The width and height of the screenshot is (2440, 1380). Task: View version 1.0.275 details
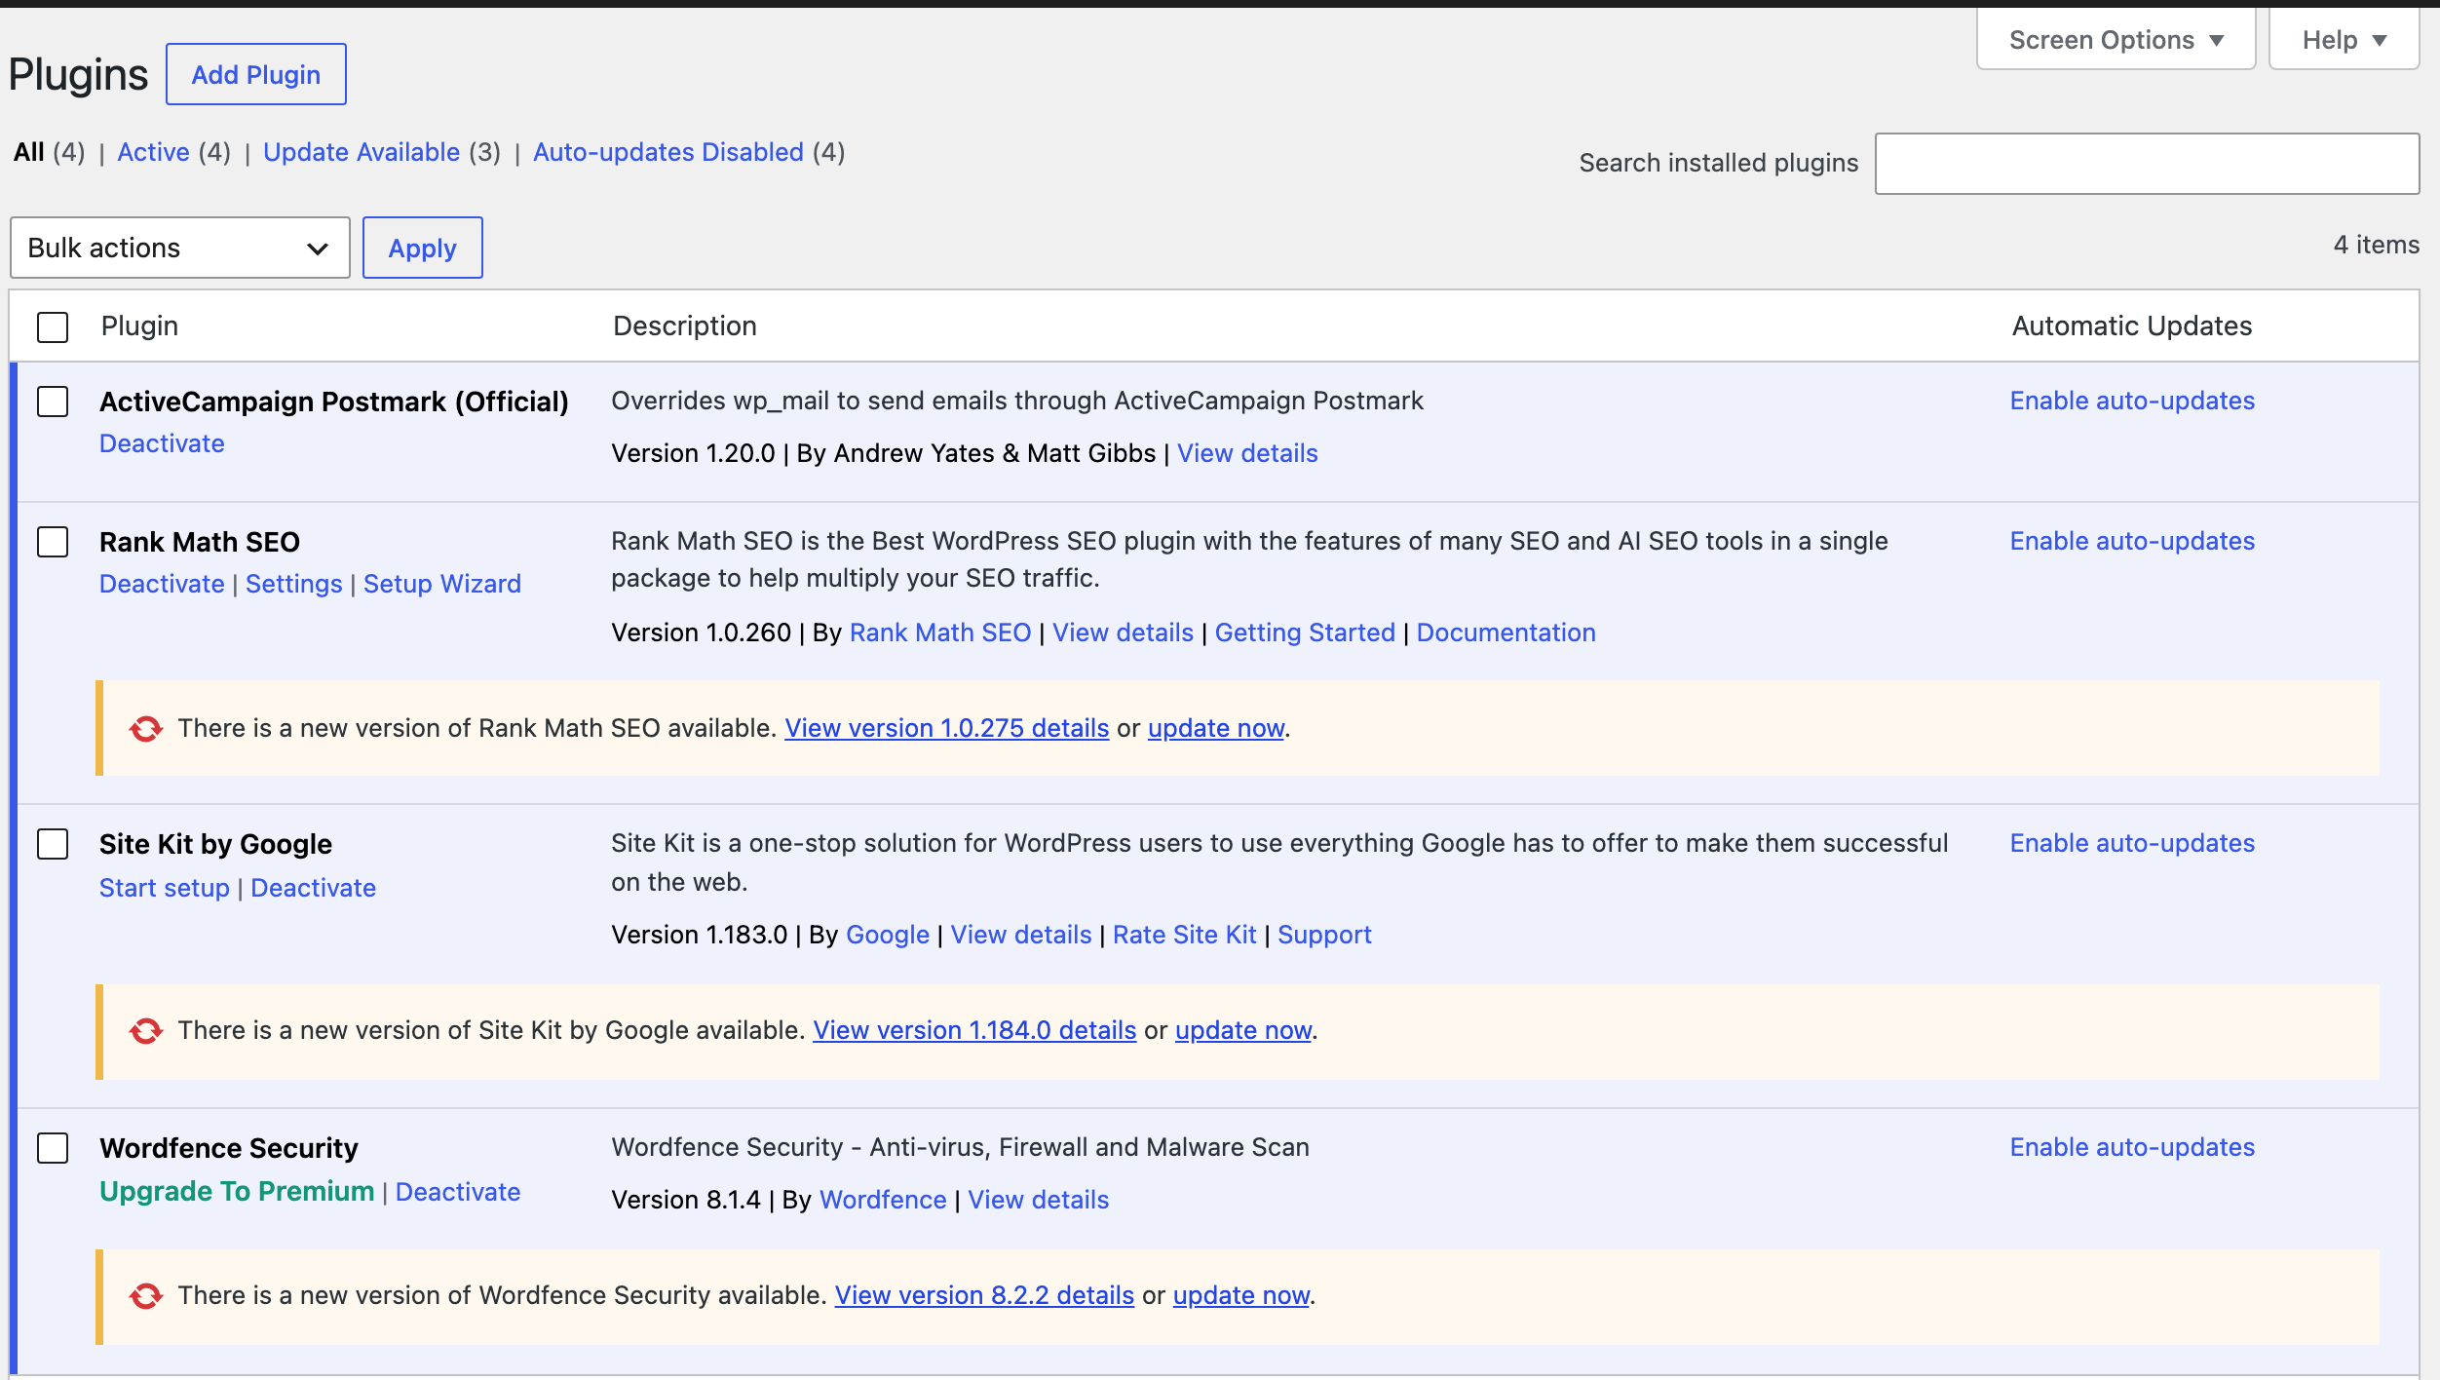coord(947,728)
